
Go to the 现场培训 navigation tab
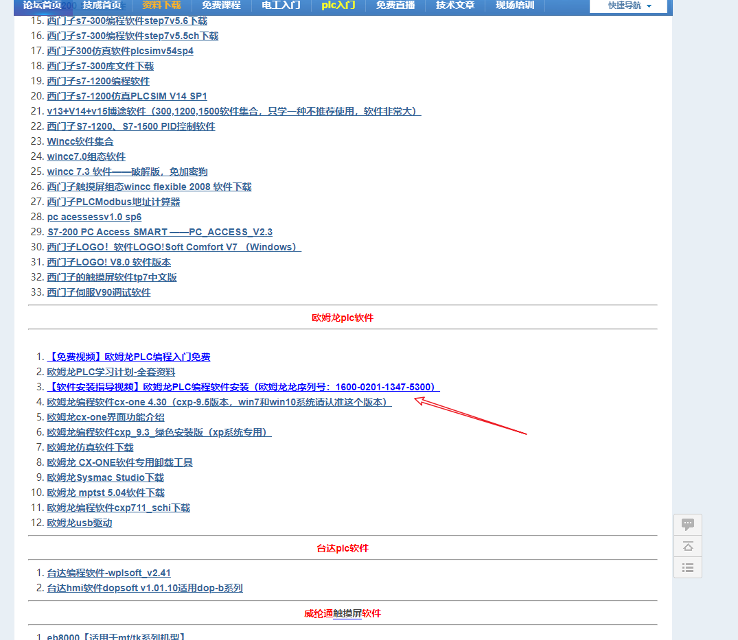coord(514,5)
